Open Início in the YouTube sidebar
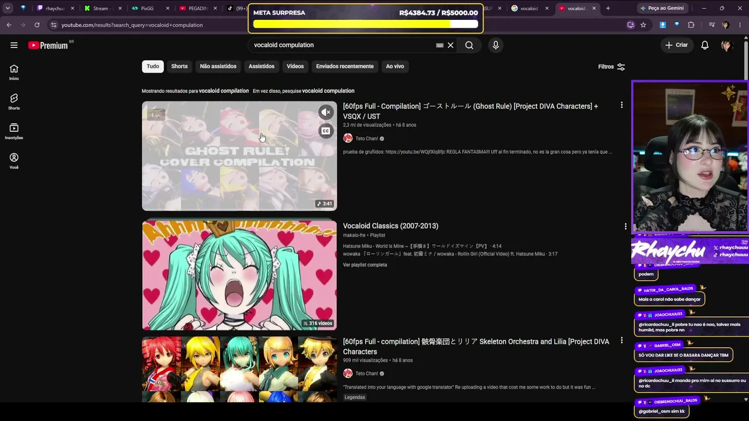749x421 pixels. (x=14, y=72)
